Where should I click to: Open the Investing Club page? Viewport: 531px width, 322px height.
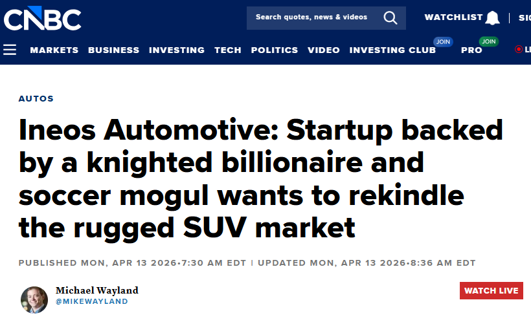coord(392,50)
